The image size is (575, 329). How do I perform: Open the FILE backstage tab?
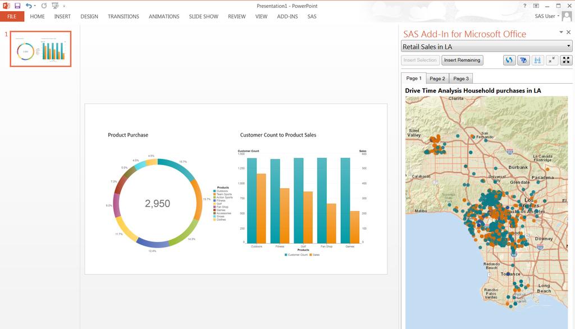[12, 16]
